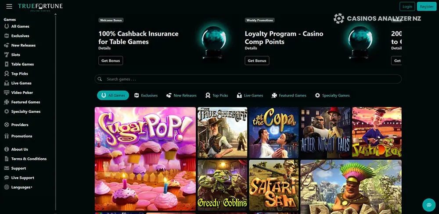Expand the Languages submenu

tap(22, 187)
